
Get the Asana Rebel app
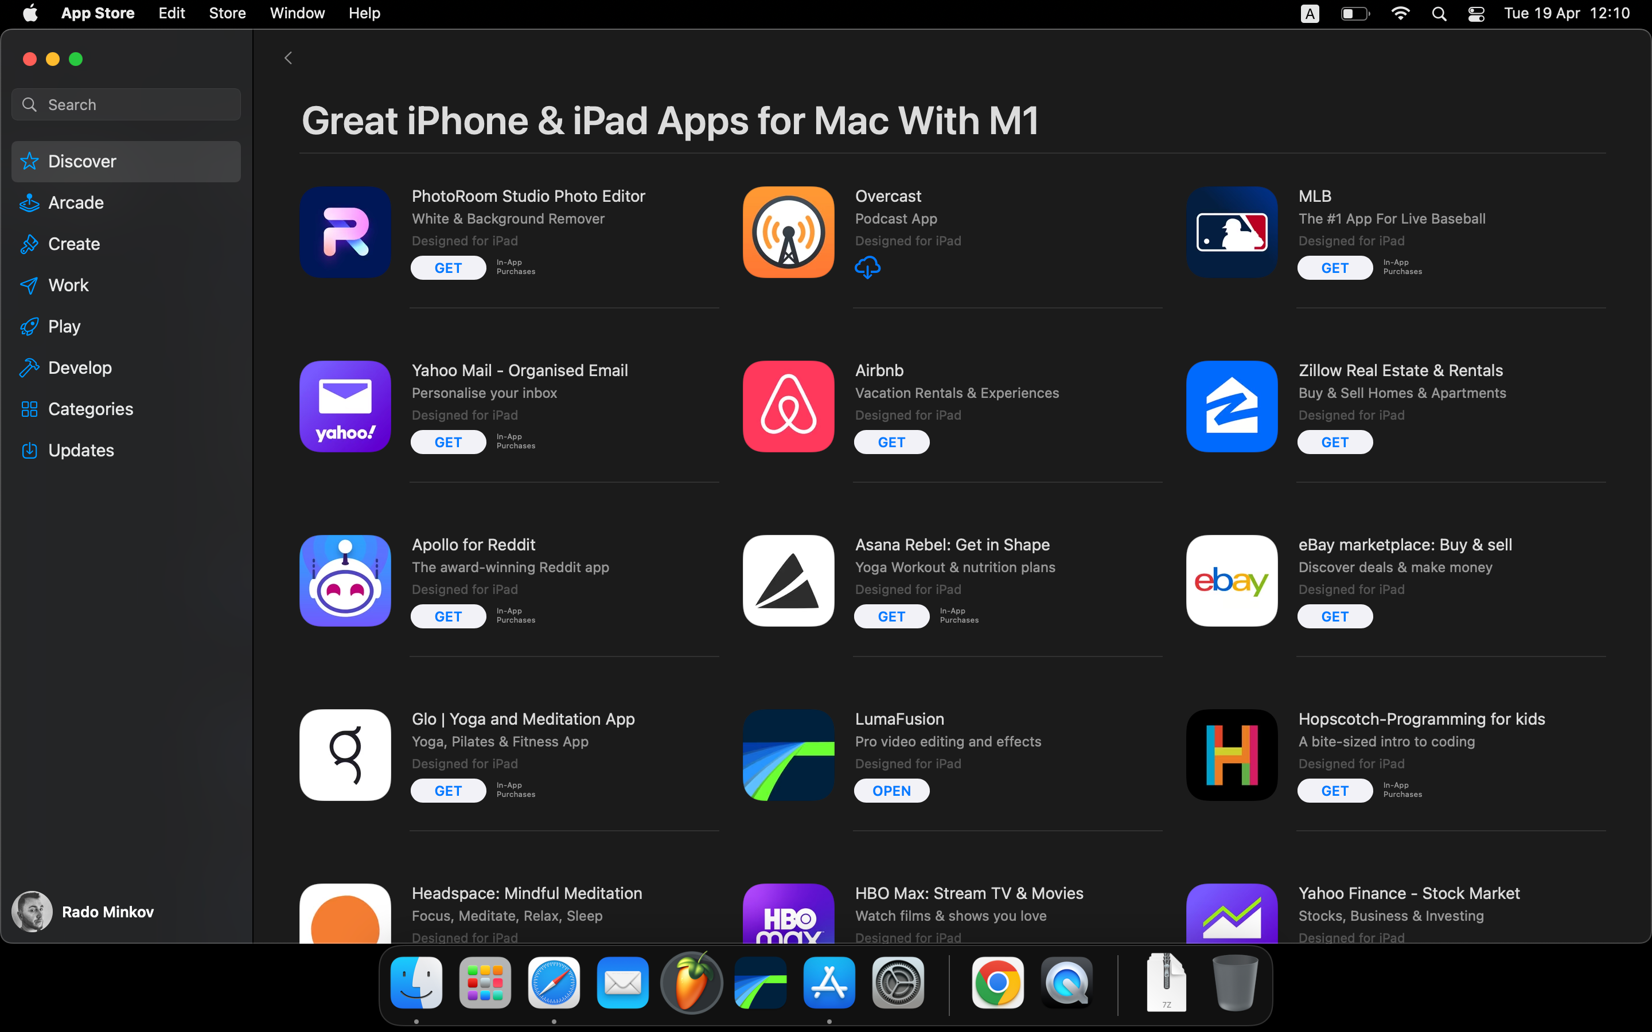pyautogui.click(x=891, y=616)
